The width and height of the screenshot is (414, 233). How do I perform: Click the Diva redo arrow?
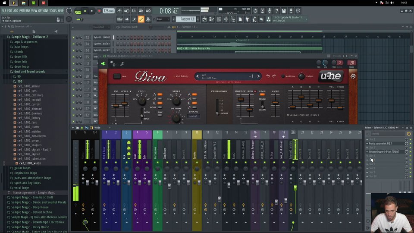pyautogui.click(x=274, y=76)
